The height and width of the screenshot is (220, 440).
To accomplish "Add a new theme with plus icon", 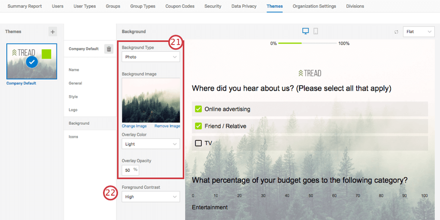I will point(52,32).
